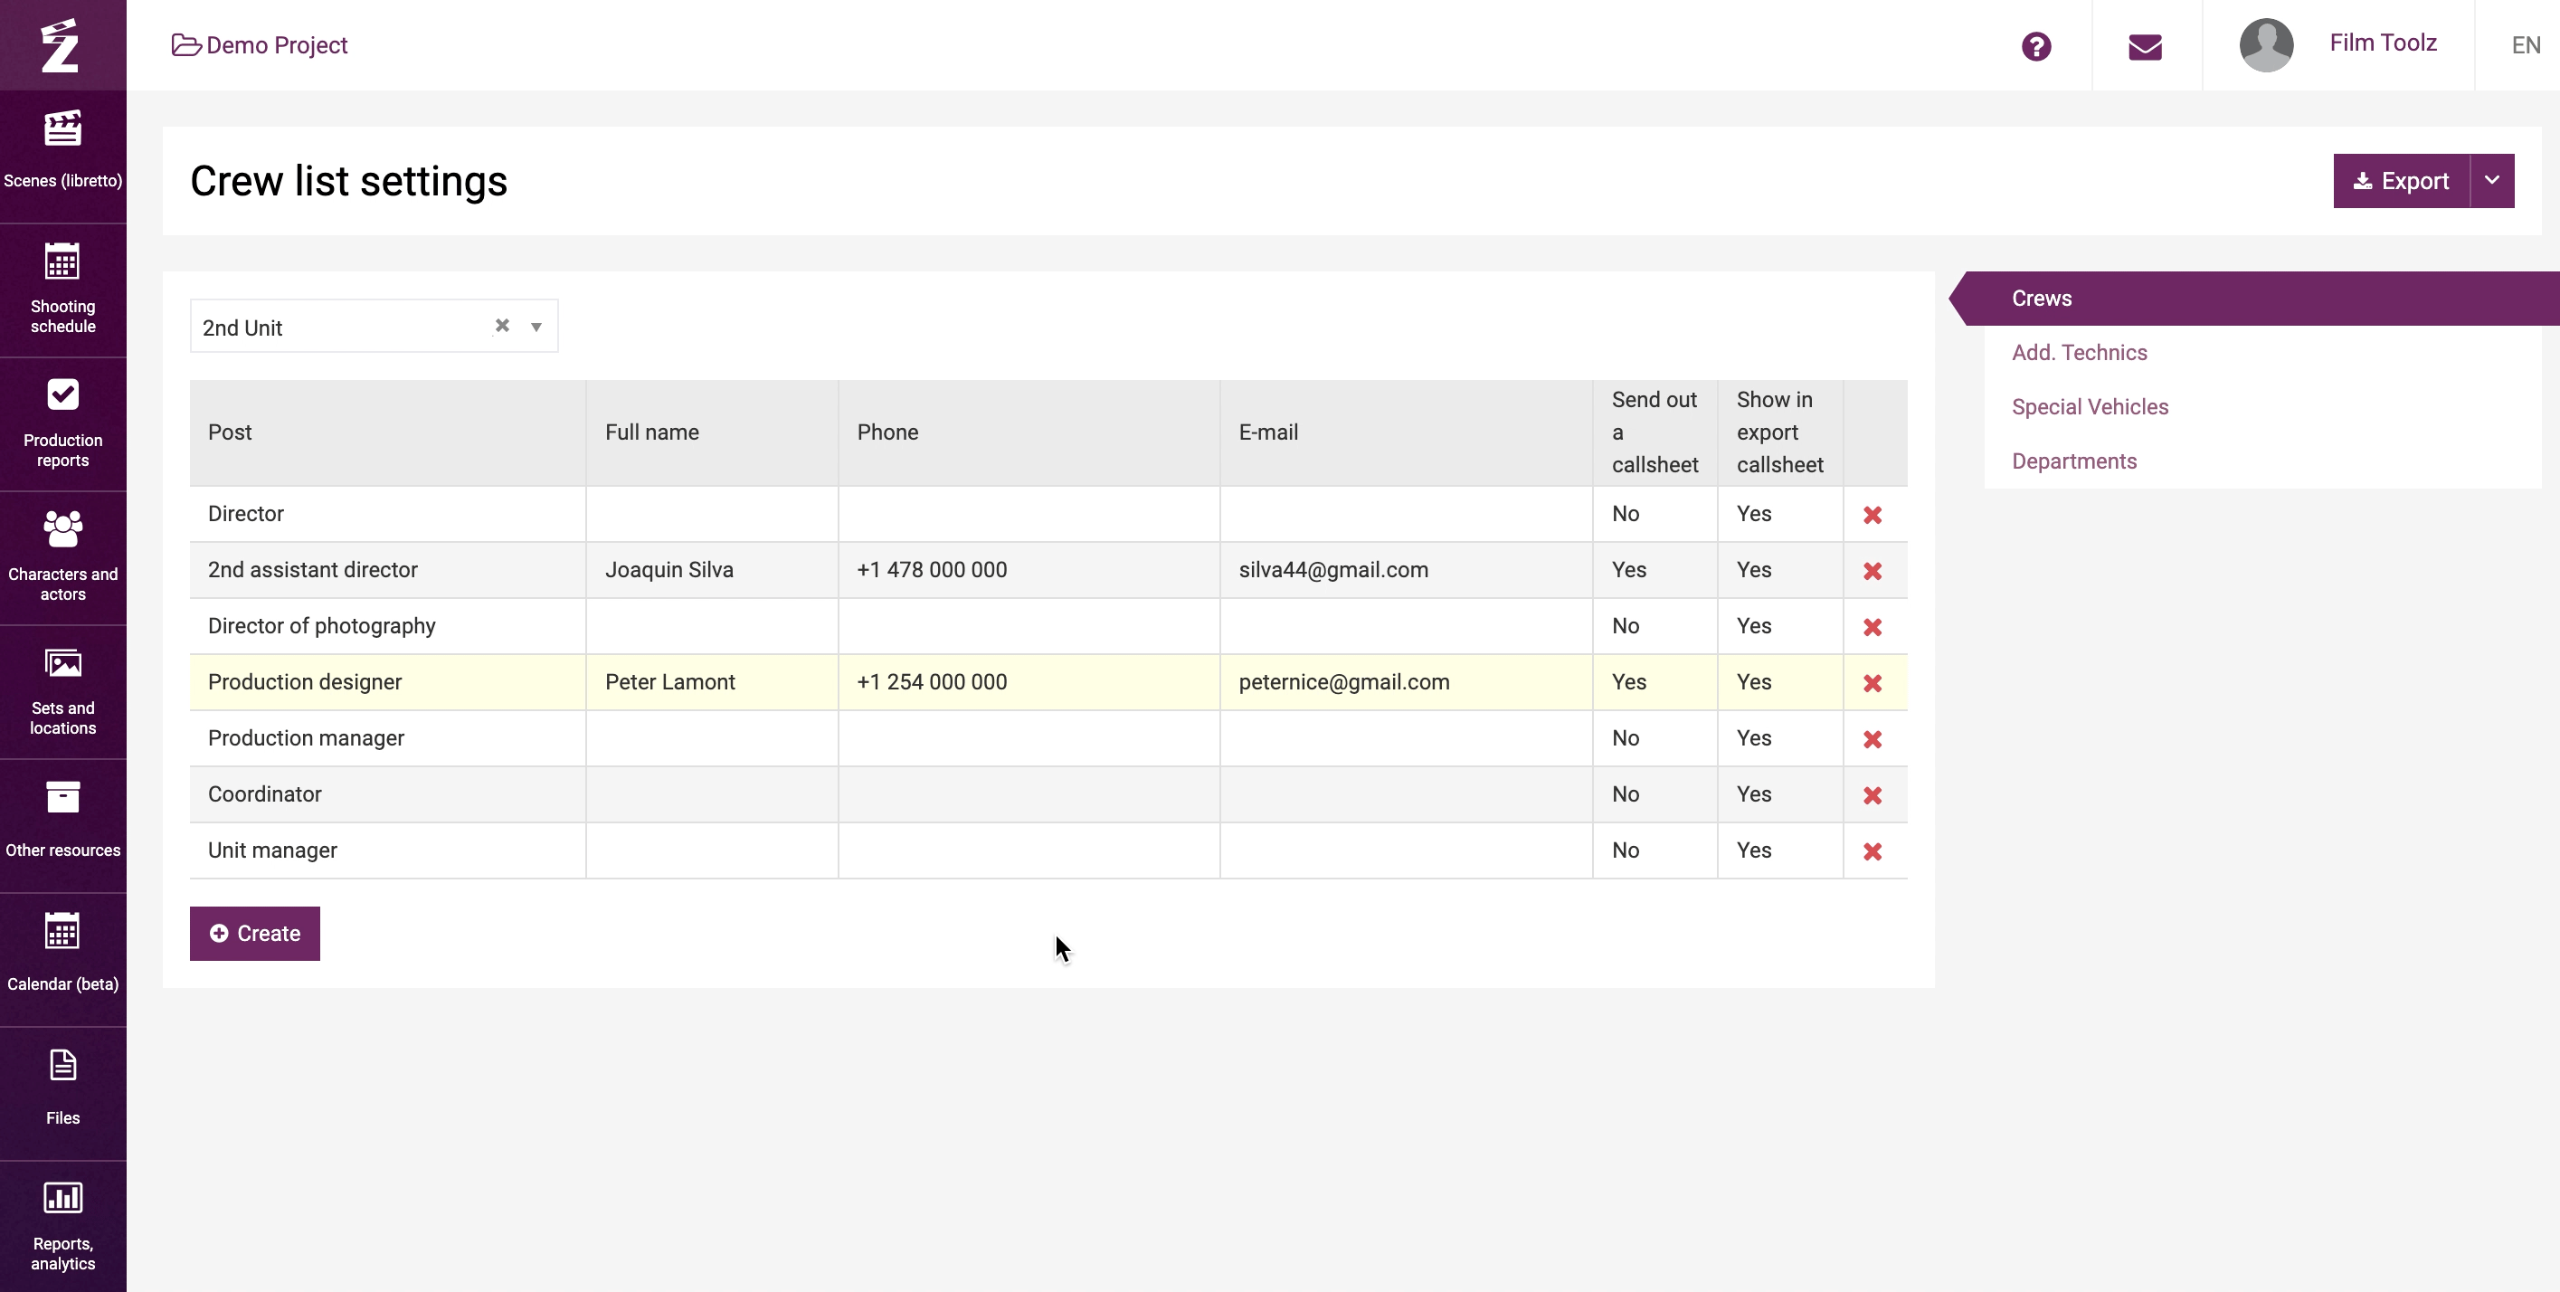Go to Production reports

tap(62, 423)
